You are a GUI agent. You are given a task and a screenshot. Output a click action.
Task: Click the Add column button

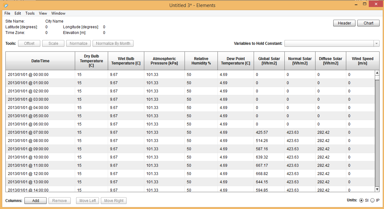(x=36, y=201)
